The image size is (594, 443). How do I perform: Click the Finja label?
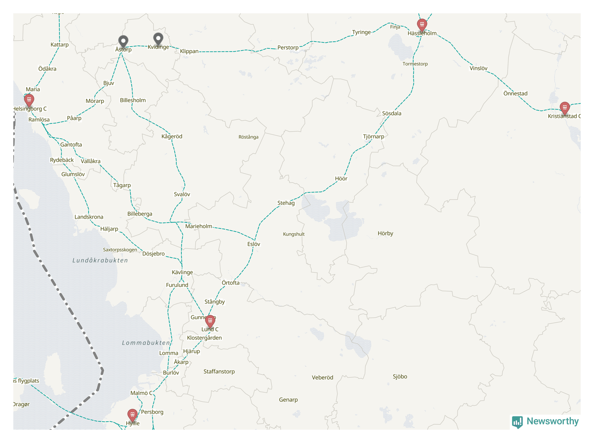395,27
